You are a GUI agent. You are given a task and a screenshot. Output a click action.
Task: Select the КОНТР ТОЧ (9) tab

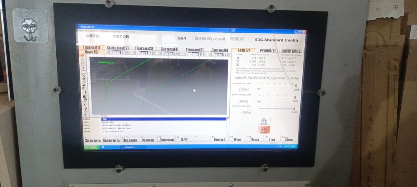pyautogui.click(x=292, y=51)
